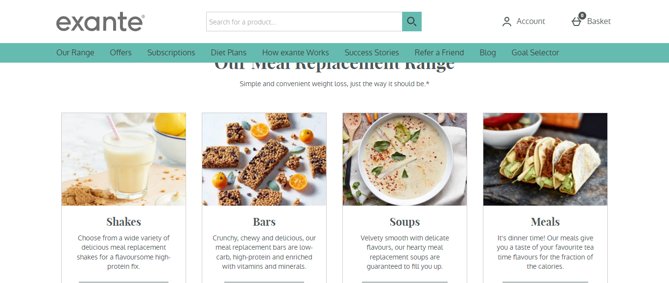
Task: Click the search magnifier icon button
Action: pos(412,22)
